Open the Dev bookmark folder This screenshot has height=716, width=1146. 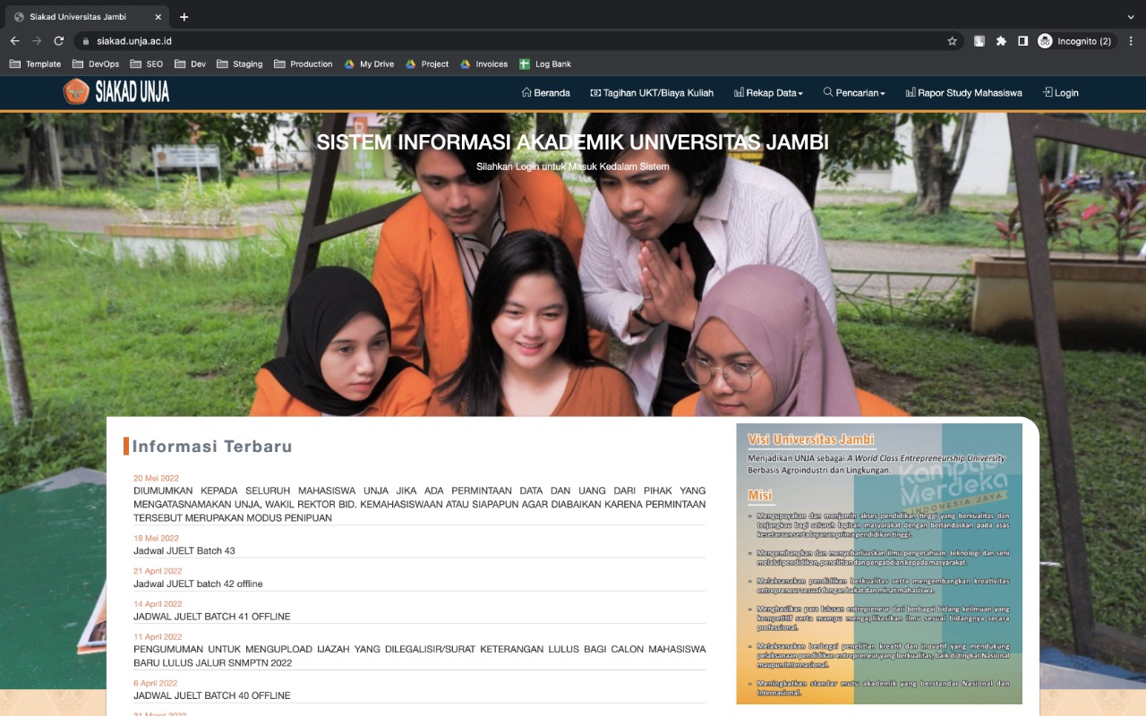pyautogui.click(x=190, y=64)
